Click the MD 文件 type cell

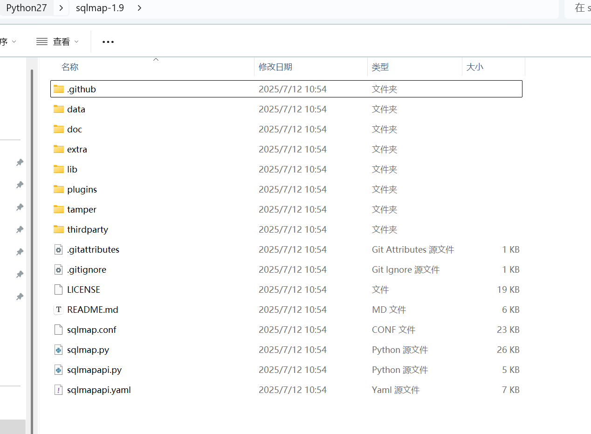coord(389,310)
